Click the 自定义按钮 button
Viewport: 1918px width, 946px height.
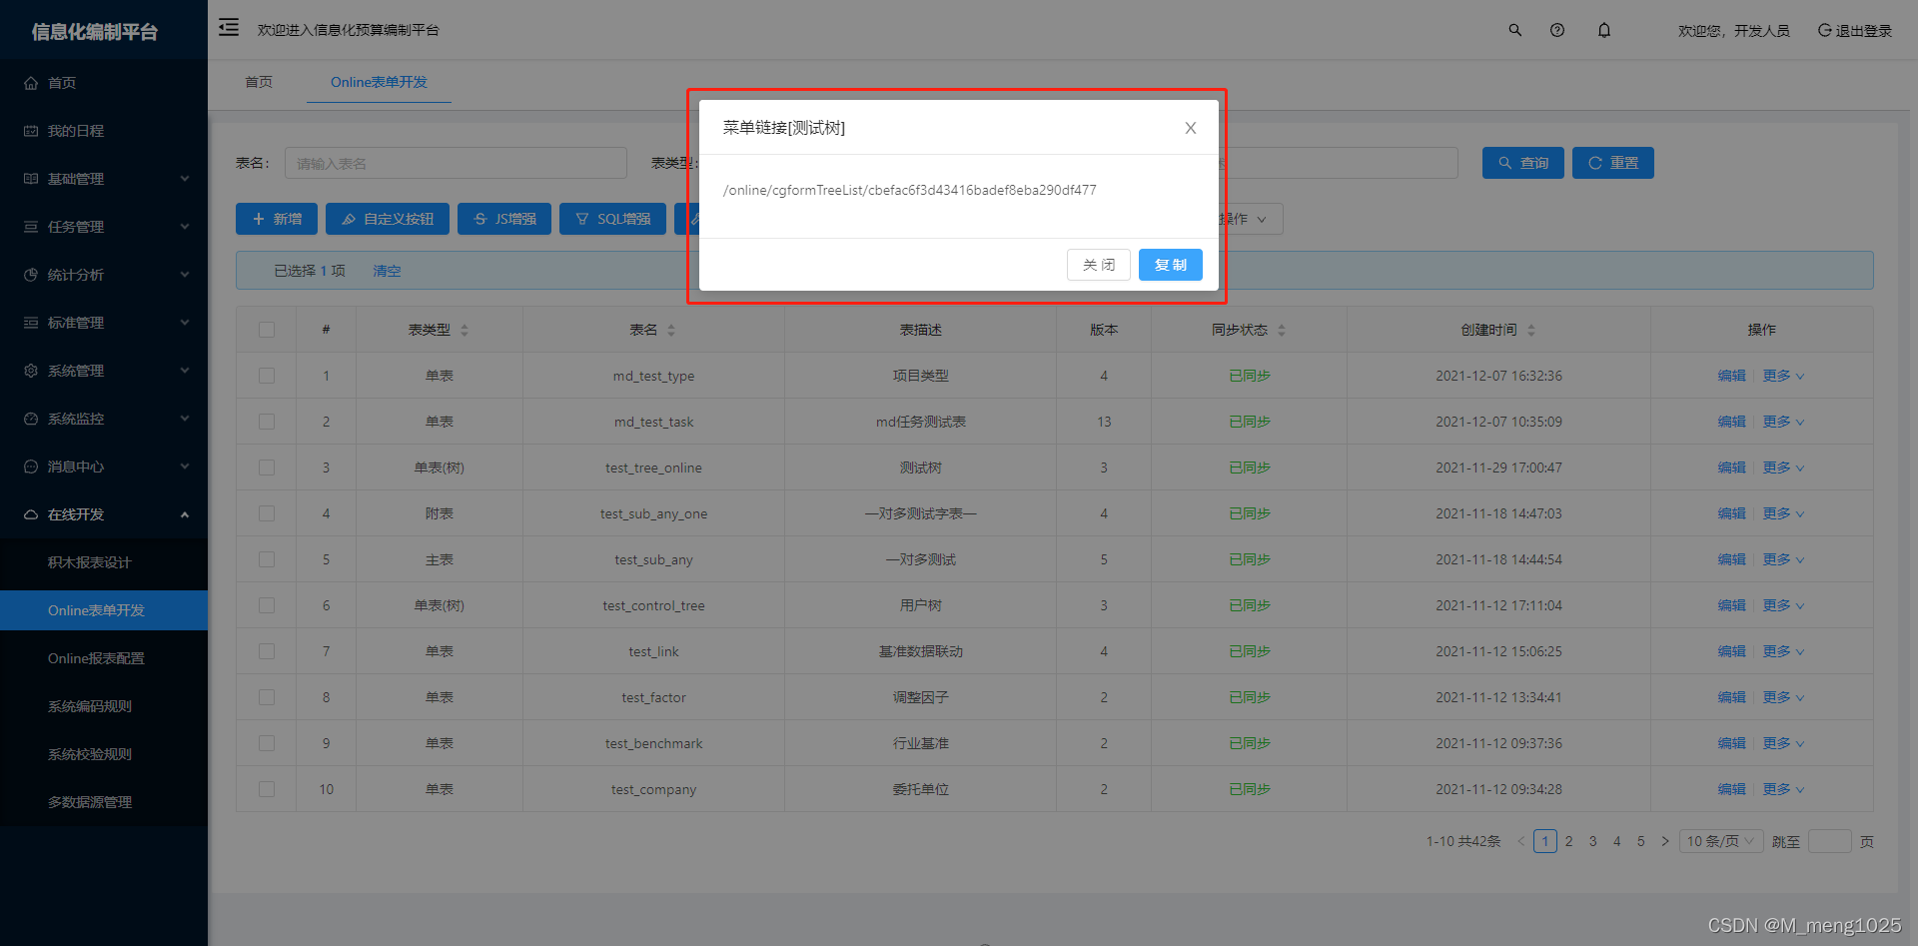pyautogui.click(x=388, y=219)
